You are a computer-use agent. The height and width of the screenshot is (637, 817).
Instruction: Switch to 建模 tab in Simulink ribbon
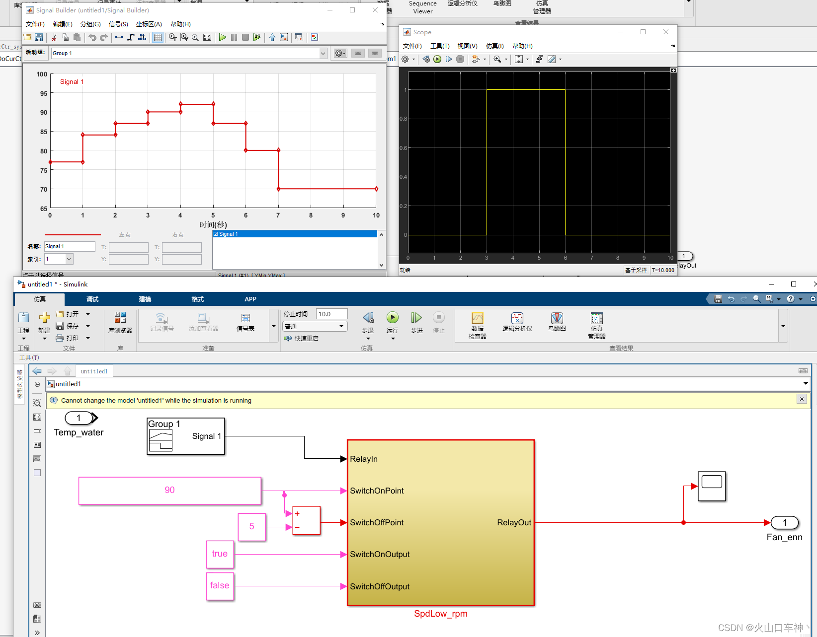145,299
